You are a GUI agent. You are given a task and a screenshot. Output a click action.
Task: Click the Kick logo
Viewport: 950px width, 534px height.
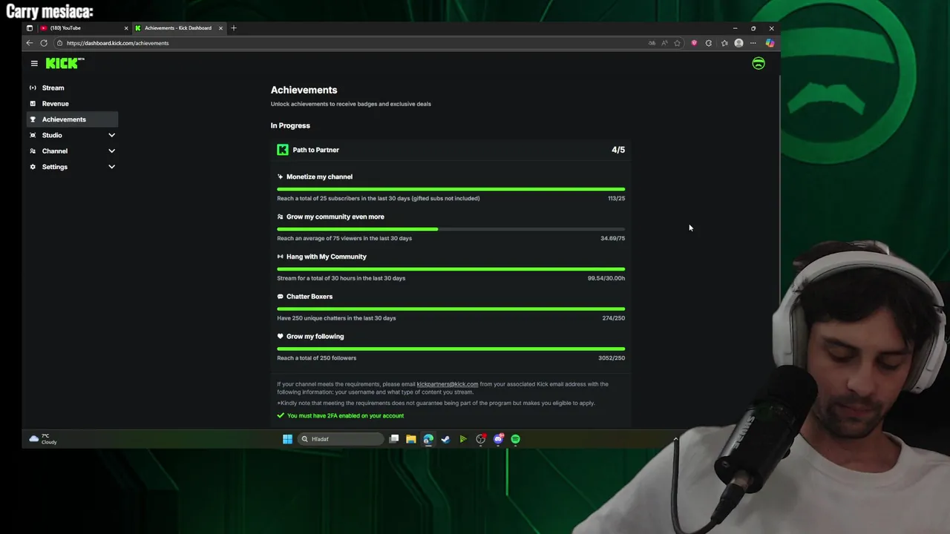click(x=65, y=64)
